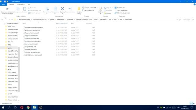
Task: Select file valid_takeovers_only.edt
Action: point(33,55)
